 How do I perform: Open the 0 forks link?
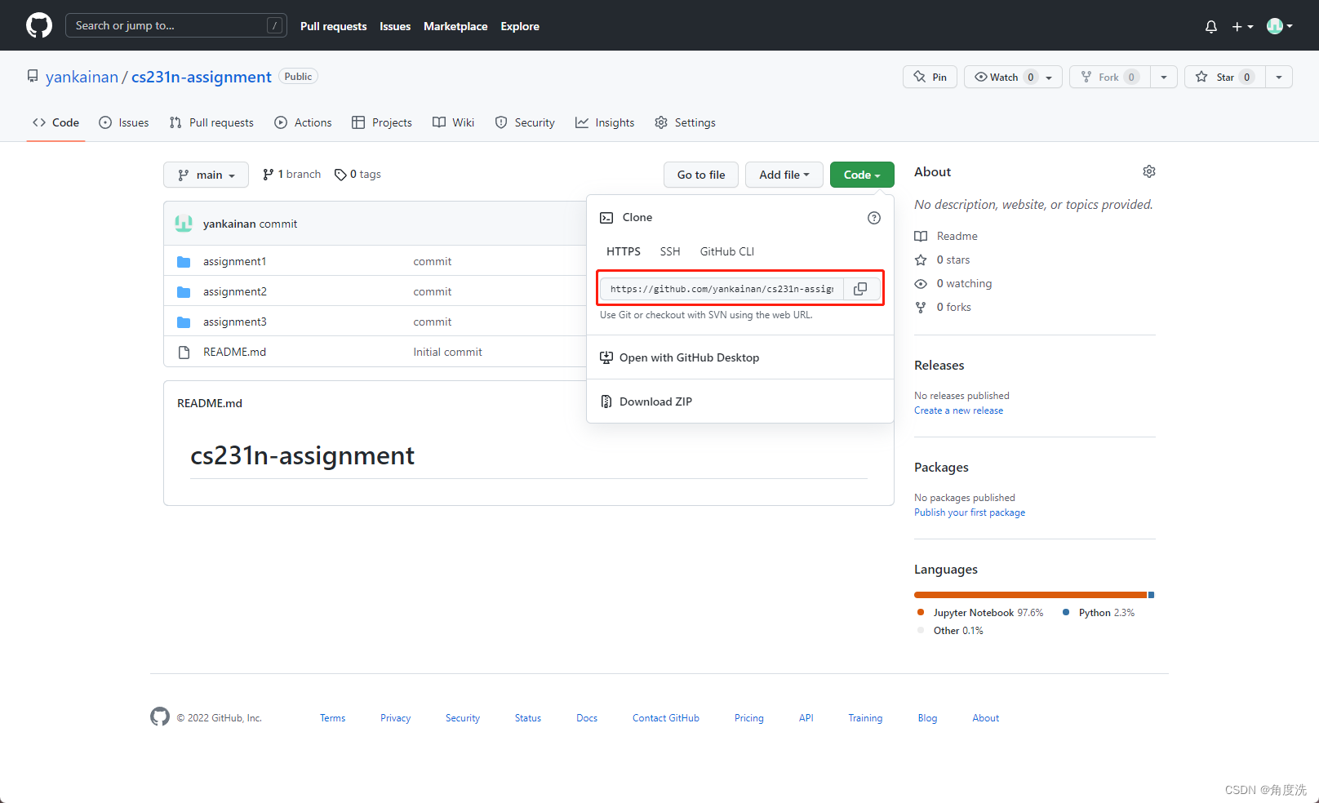(943, 307)
